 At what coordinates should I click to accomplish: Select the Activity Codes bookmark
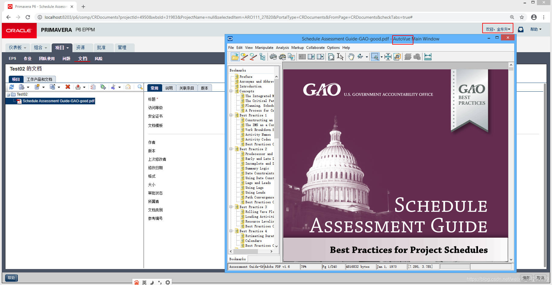258,139
